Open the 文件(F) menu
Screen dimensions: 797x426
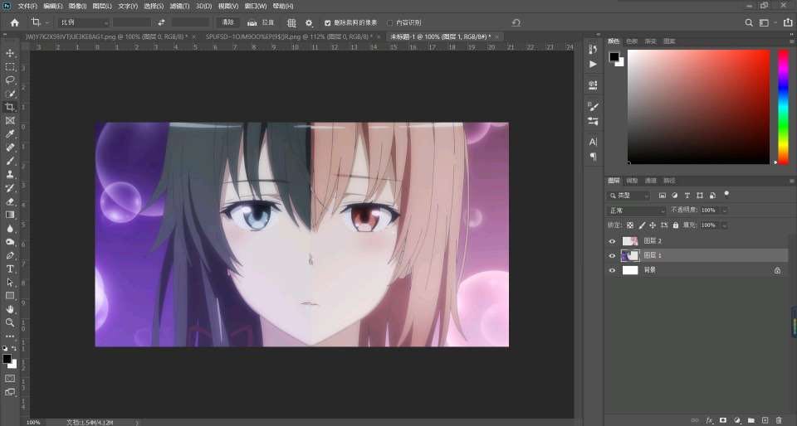point(27,6)
